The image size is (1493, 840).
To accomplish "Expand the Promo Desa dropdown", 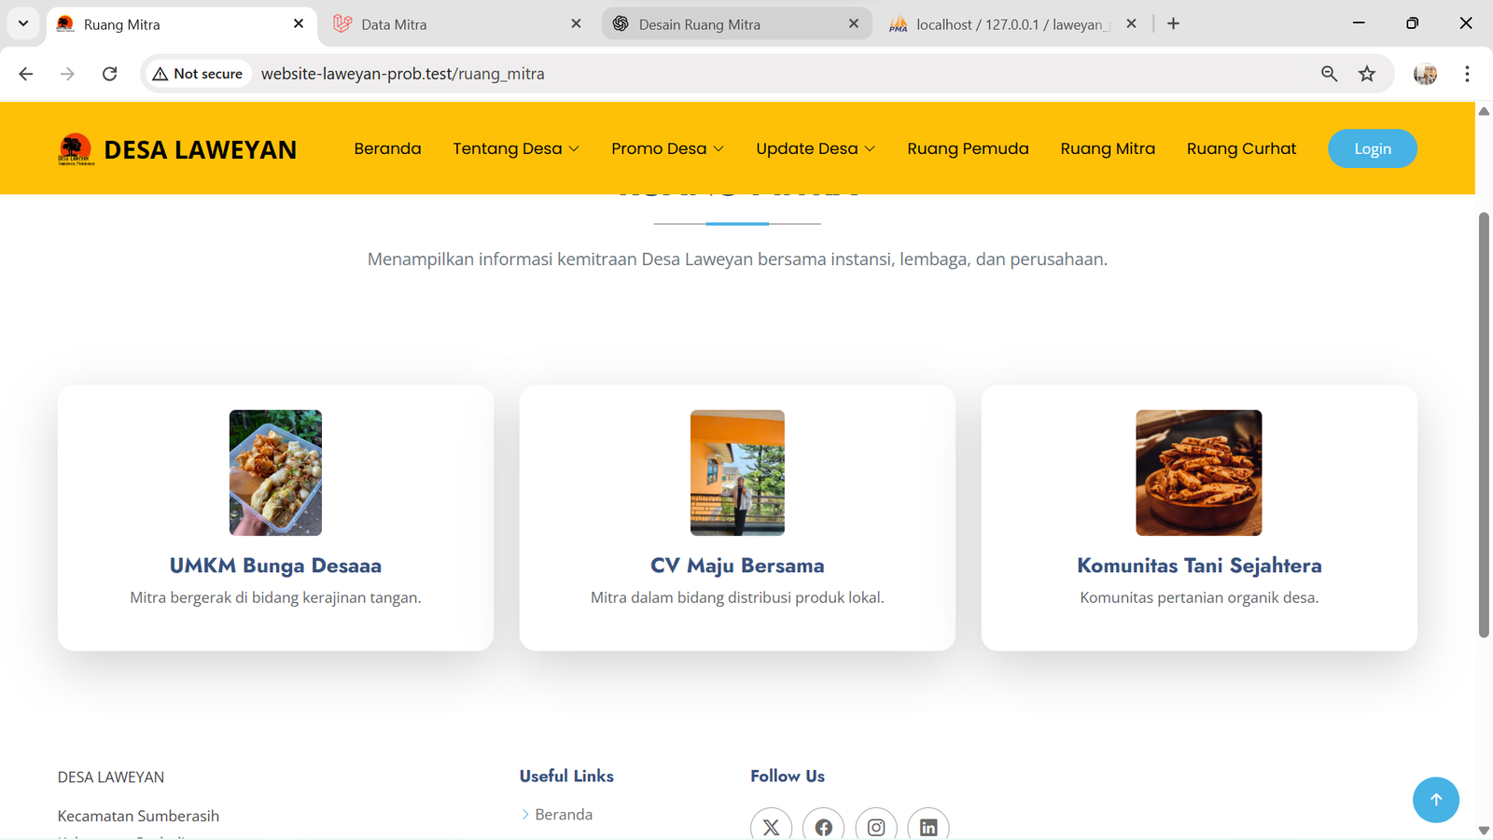I will coord(667,148).
